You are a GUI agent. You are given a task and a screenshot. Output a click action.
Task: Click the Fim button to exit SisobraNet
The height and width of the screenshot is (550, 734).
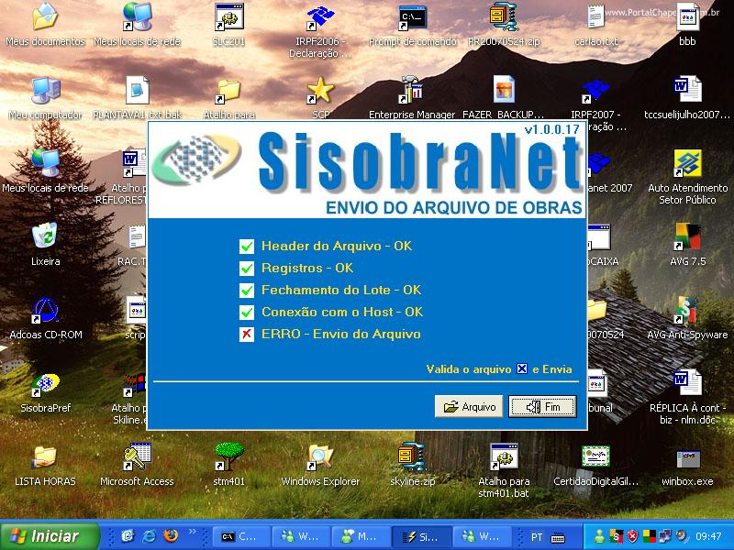click(542, 407)
